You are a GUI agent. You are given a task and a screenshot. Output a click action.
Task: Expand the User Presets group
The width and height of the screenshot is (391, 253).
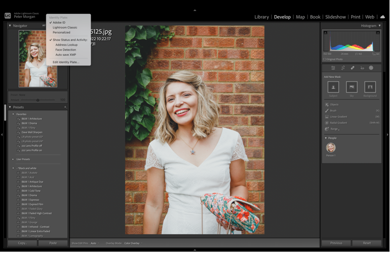pyautogui.click(x=13, y=159)
